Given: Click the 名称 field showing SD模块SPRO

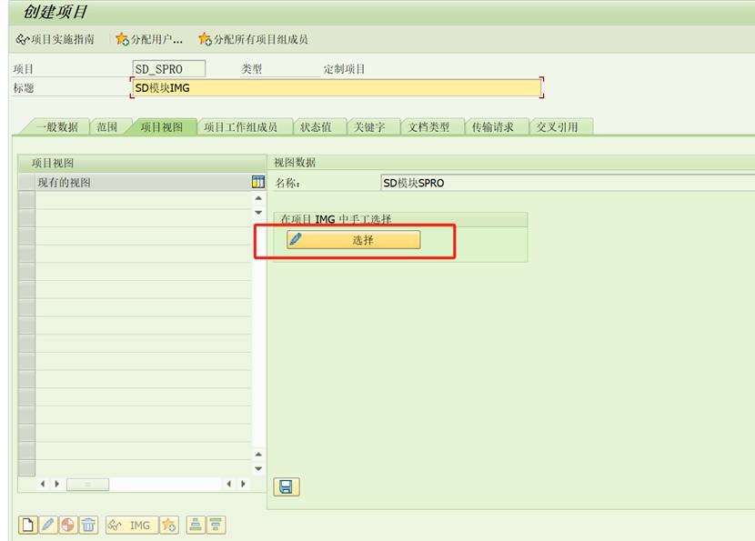Looking at the screenshot, I should point(455,182).
